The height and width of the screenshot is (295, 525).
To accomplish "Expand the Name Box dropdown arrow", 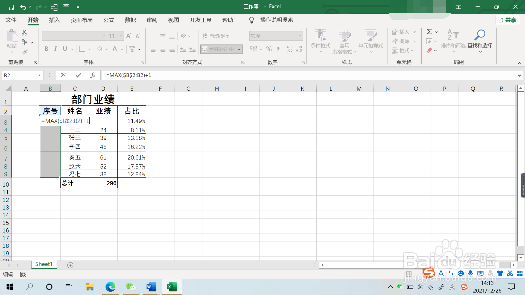I will pyautogui.click(x=39, y=75).
